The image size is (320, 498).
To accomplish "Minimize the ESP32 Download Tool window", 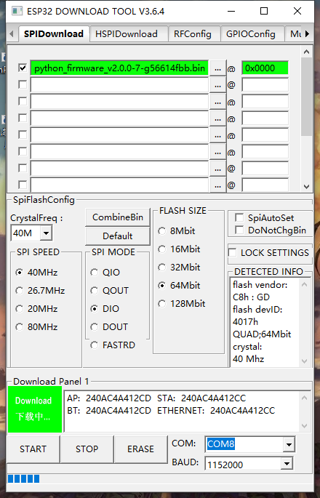I will coord(231,12).
